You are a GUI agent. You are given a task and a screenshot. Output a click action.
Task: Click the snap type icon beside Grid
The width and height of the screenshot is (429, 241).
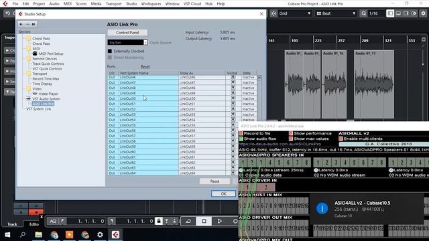[273, 13]
